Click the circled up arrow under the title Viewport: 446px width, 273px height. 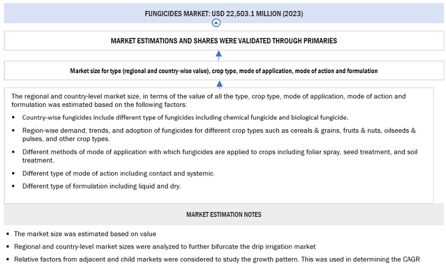[216, 23]
